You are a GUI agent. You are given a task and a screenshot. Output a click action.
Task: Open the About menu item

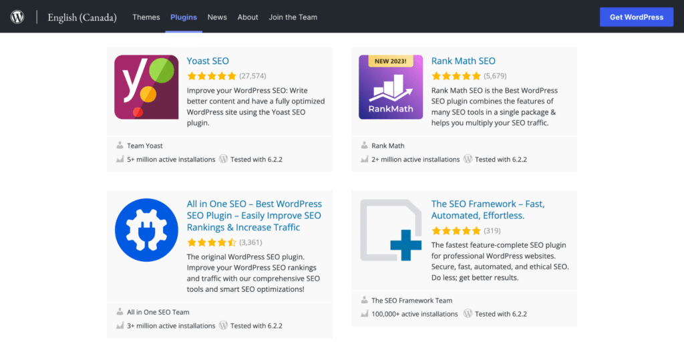pyautogui.click(x=248, y=17)
